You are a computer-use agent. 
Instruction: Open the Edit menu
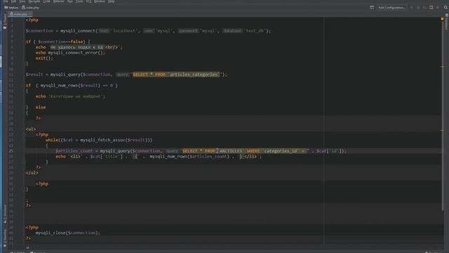tap(13, 1)
